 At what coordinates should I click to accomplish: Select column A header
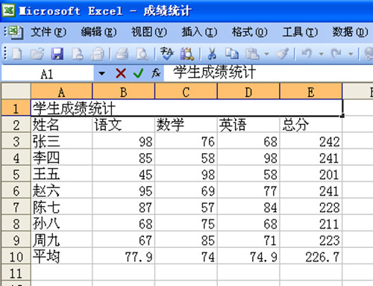pyautogui.click(x=61, y=91)
